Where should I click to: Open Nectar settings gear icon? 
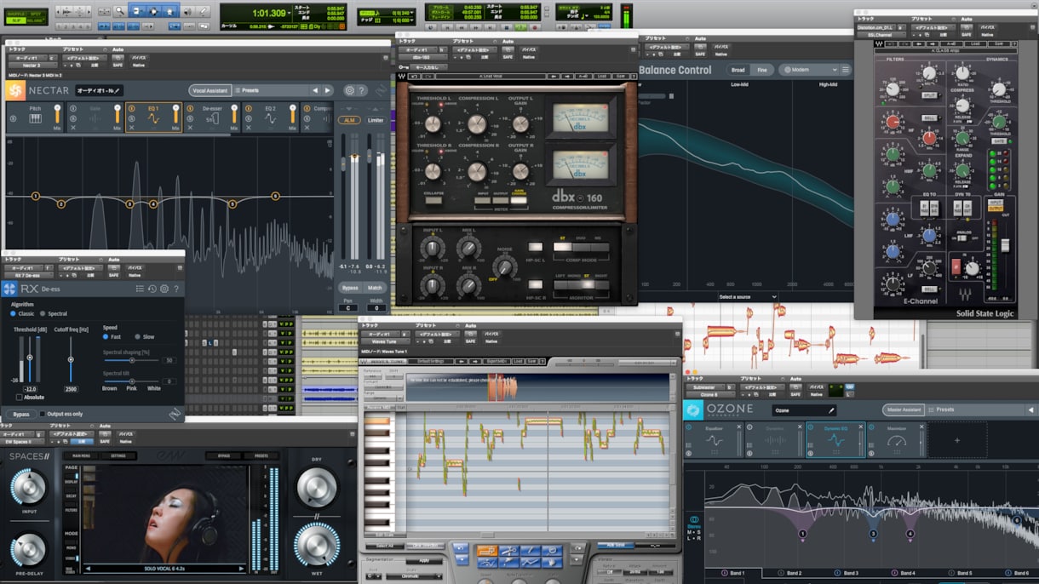[x=349, y=90]
